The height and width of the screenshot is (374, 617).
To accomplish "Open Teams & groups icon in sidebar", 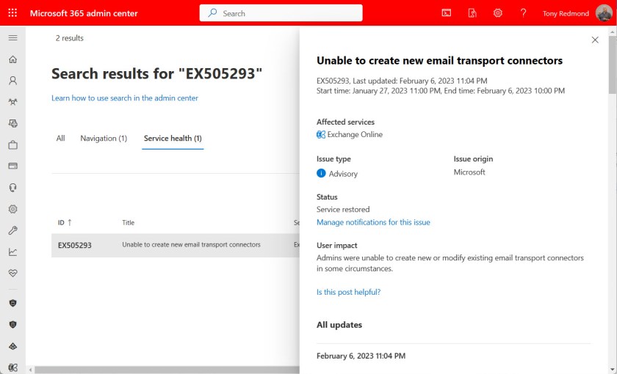I will click(12, 102).
